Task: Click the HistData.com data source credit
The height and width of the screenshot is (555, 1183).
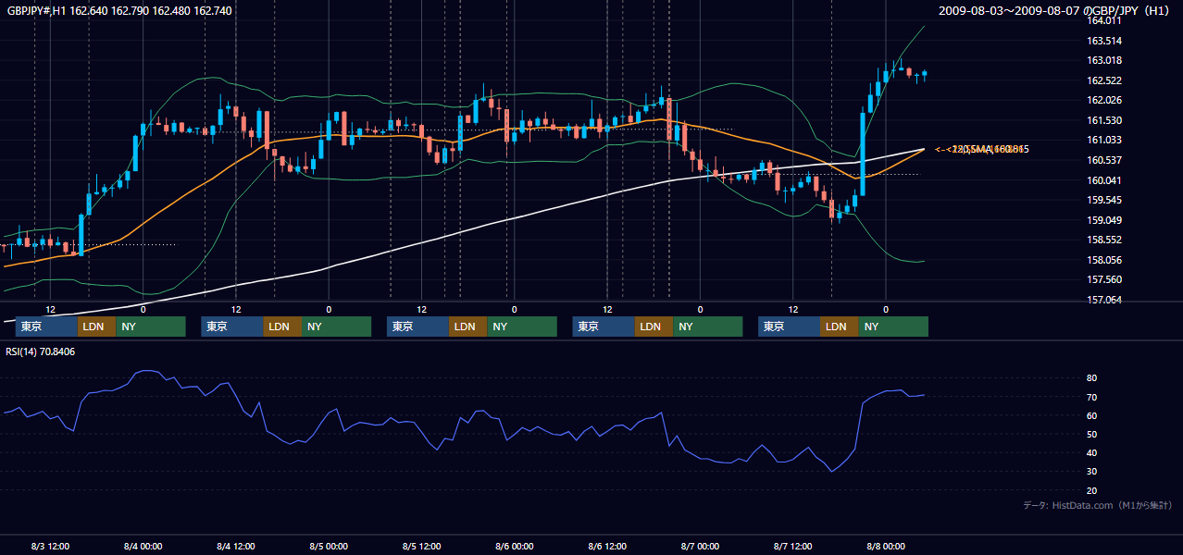Action: coord(1098,505)
